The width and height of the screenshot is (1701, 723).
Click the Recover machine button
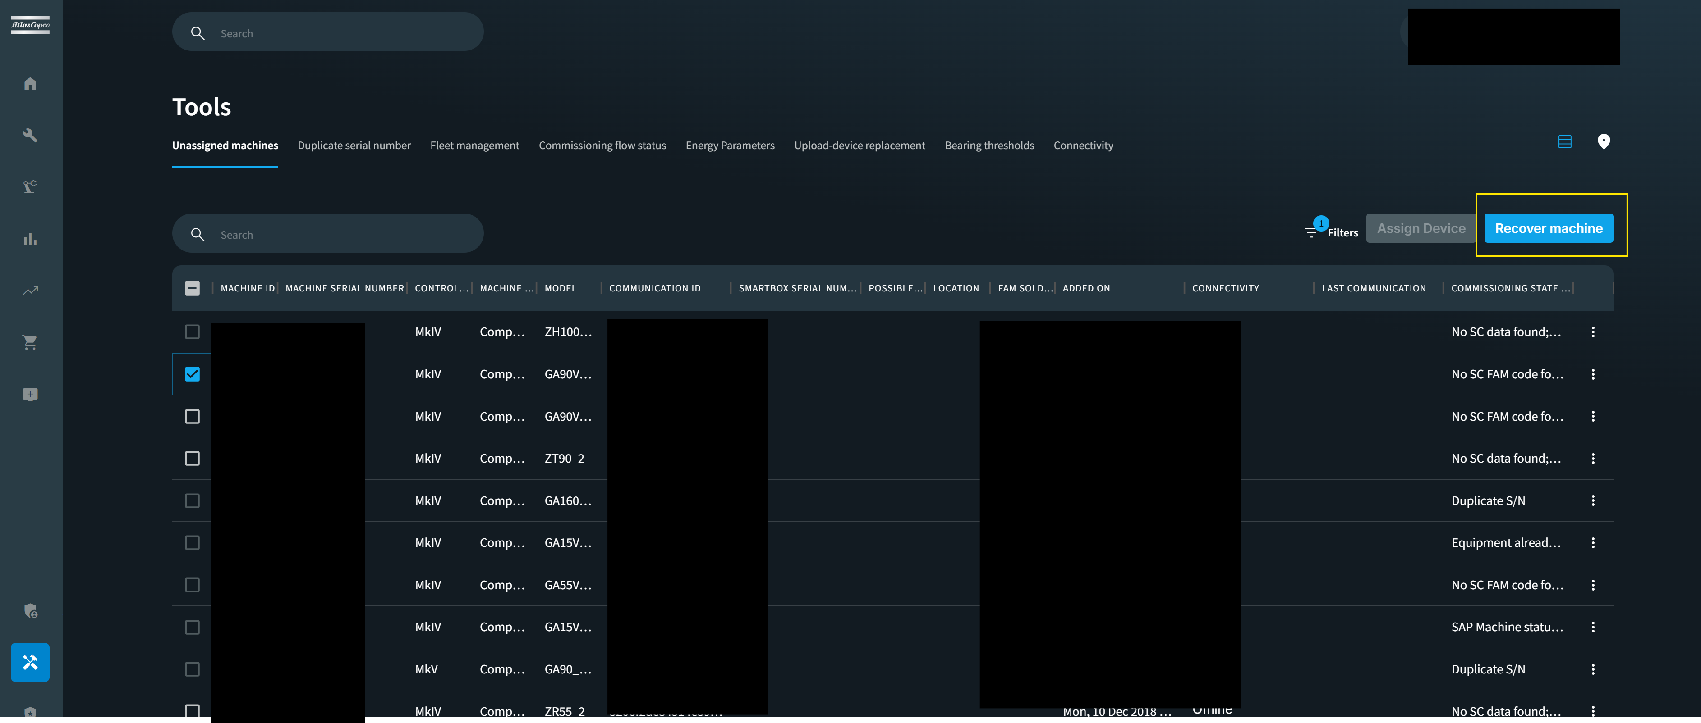[x=1548, y=228]
